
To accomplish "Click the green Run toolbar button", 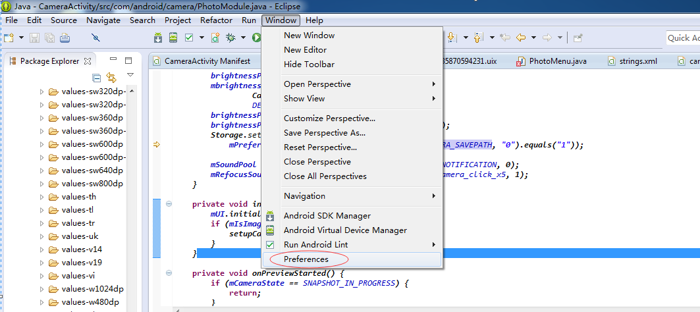I will coord(256,38).
